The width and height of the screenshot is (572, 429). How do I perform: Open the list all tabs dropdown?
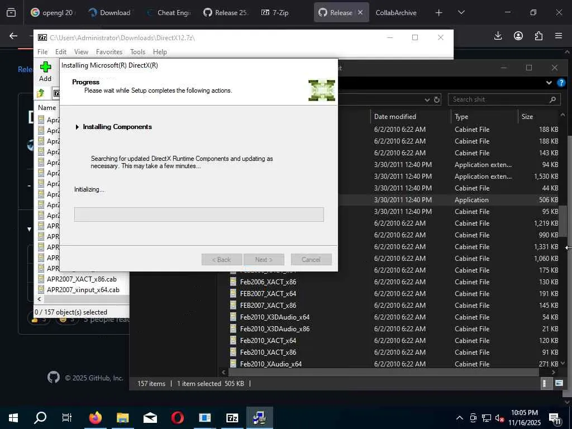click(x=461, y=12)
